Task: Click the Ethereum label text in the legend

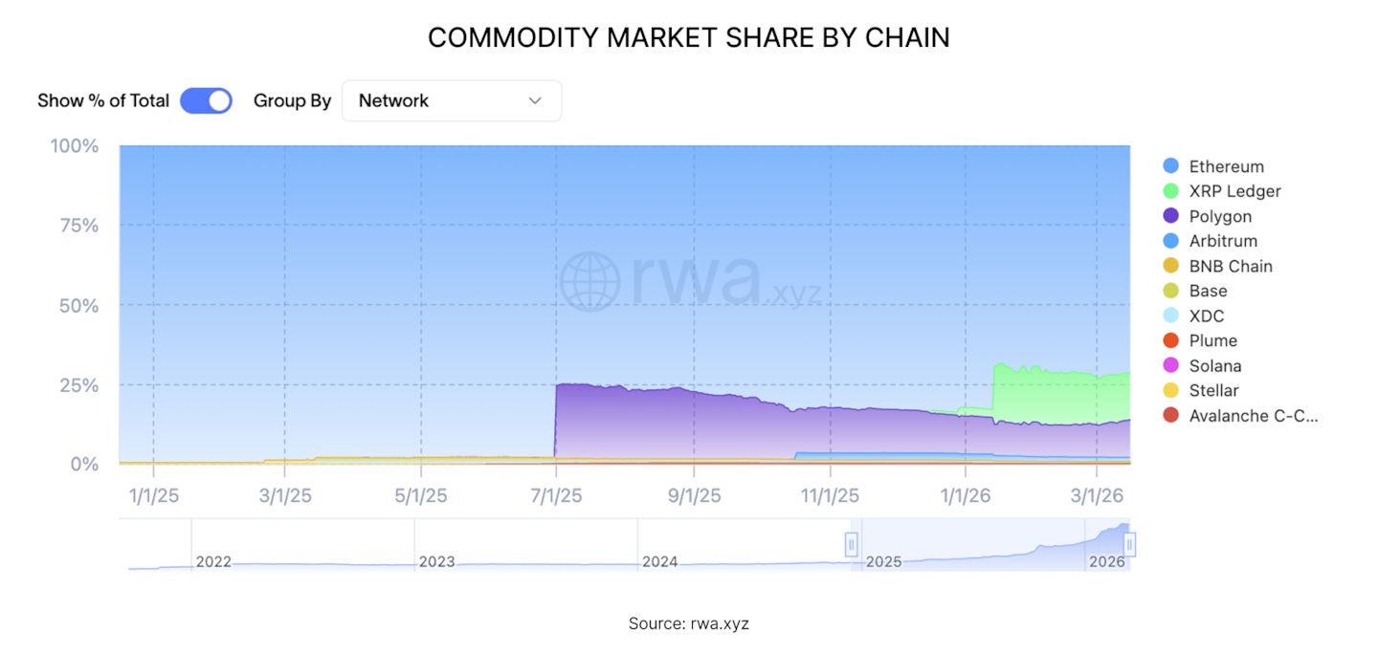Action: click(1225, 165)
